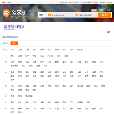The height and width of the screenshot is (114, 114).
Task: Click the gongjiao.com bus logo
Action: click(16, 13)
